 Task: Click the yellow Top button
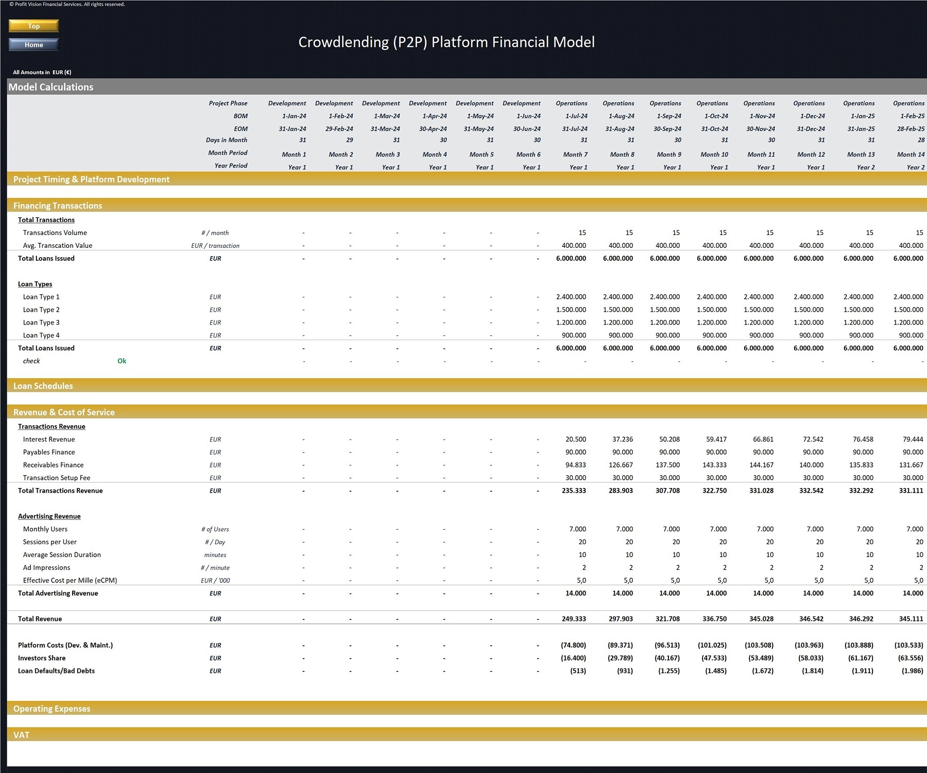pyautogui.click(x=34, y=26)
